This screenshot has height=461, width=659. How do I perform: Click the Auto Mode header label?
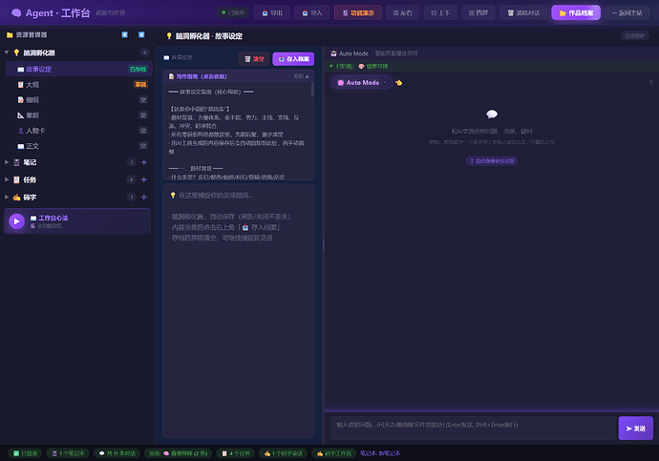coord(353,53)
